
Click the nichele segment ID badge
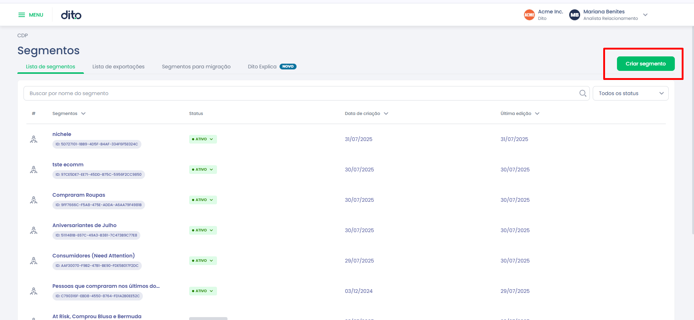[x=97, y=144]
